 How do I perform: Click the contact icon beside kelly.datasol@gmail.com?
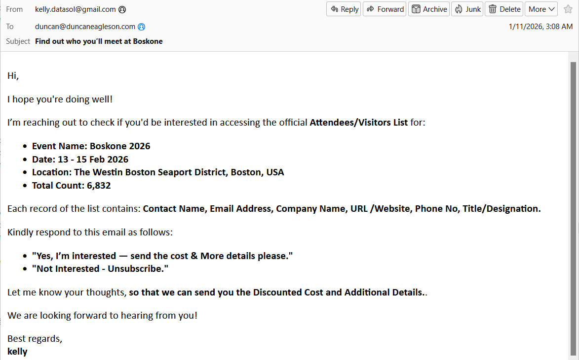click(x=122, y=9)
